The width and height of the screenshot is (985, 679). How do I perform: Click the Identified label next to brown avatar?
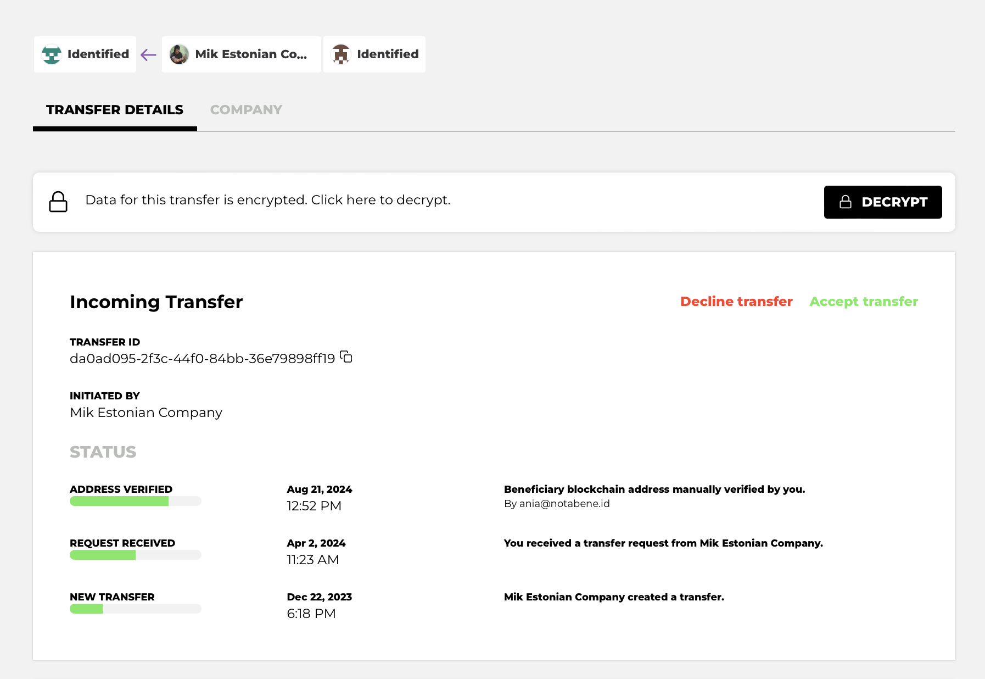click(x=388, y=54)
